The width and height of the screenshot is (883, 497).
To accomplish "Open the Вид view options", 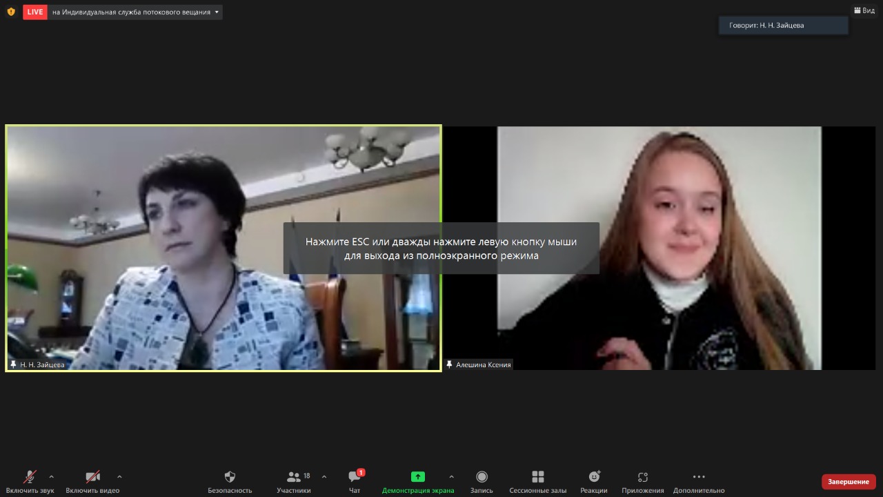I will coord(864,10).
